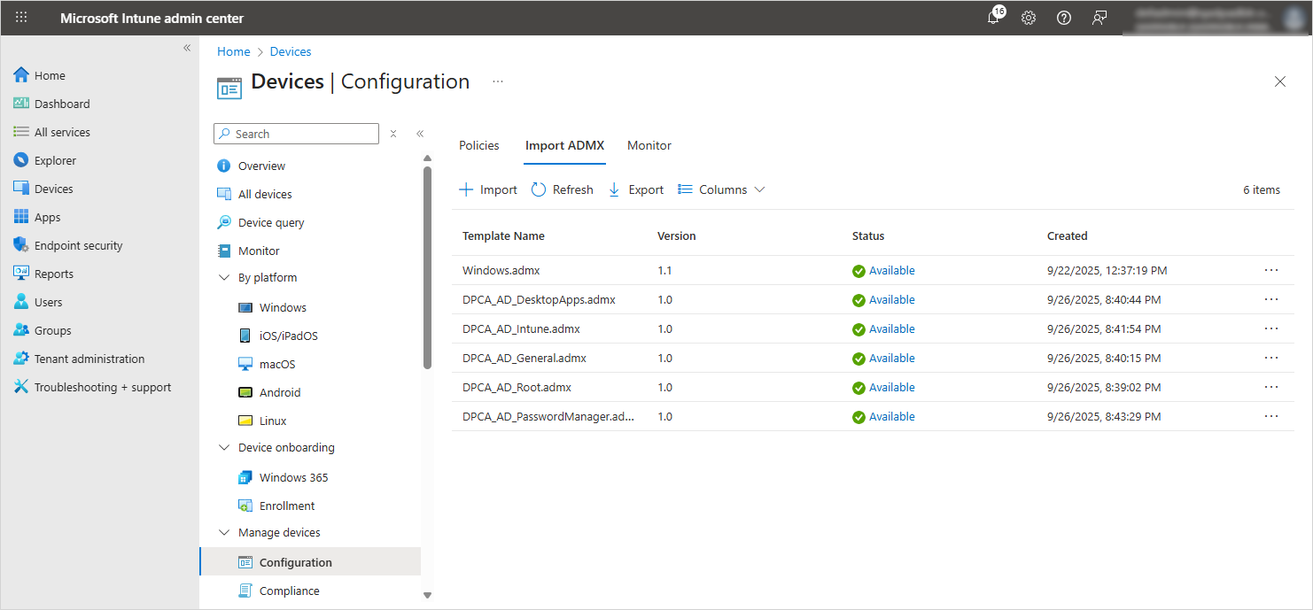
Task: Open the Columns dropdown
Action: point(721,189)
